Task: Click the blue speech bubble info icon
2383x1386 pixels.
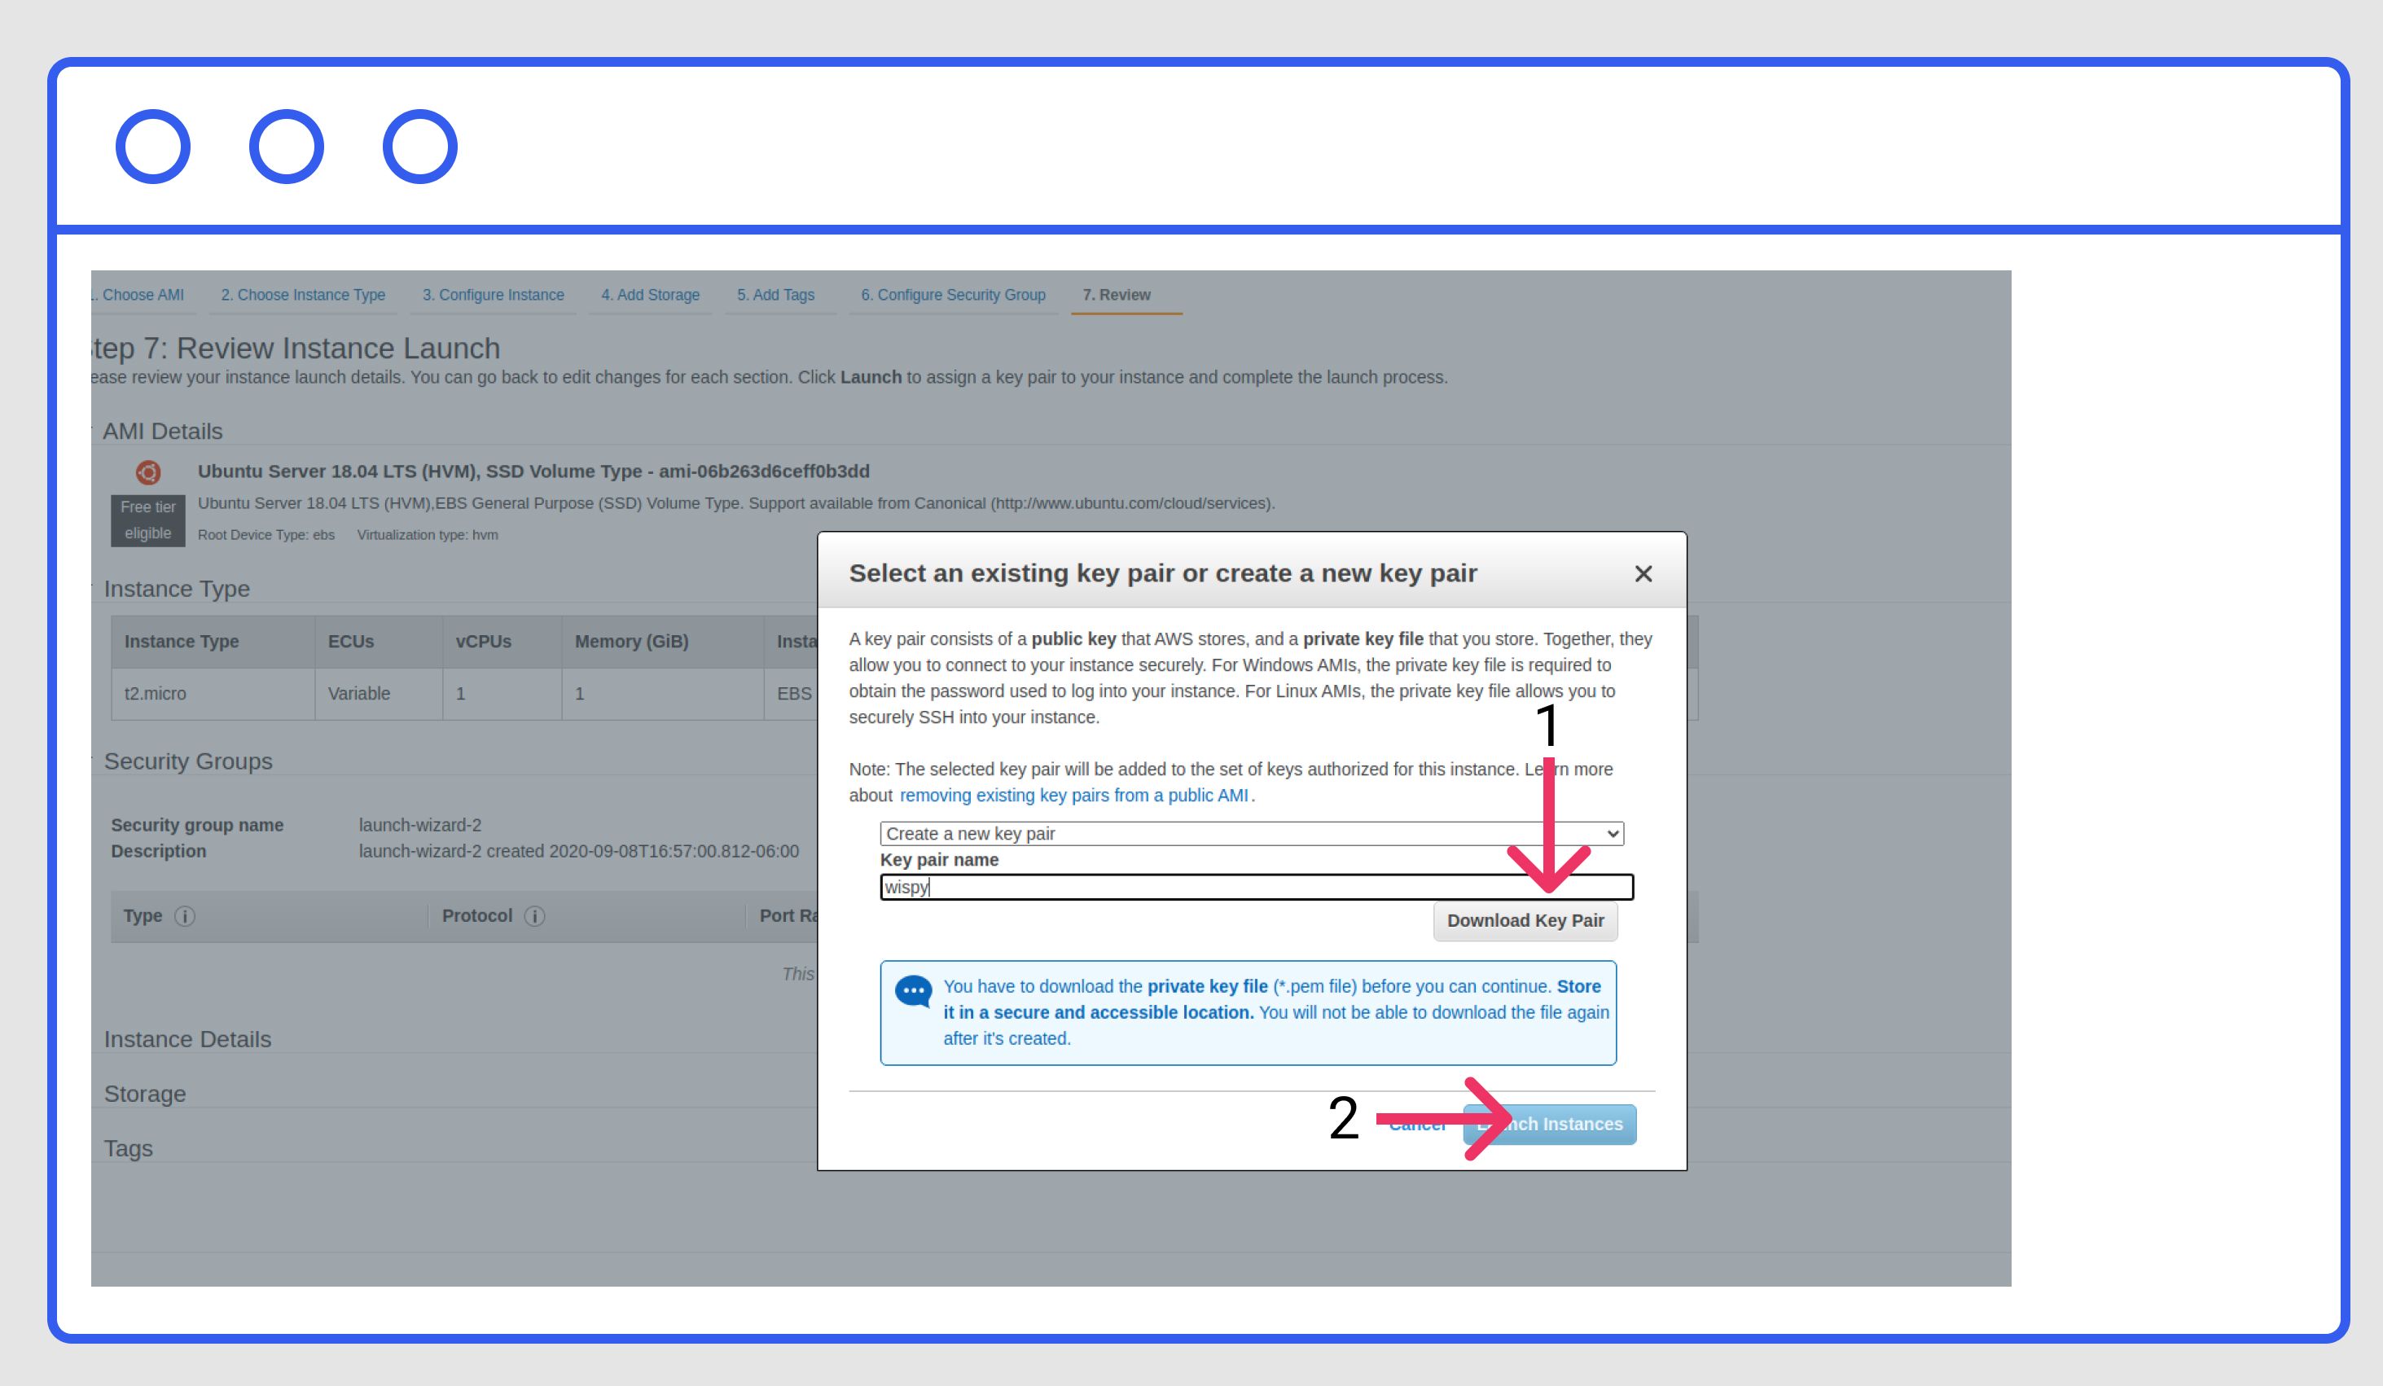Action: click(914, 992)
